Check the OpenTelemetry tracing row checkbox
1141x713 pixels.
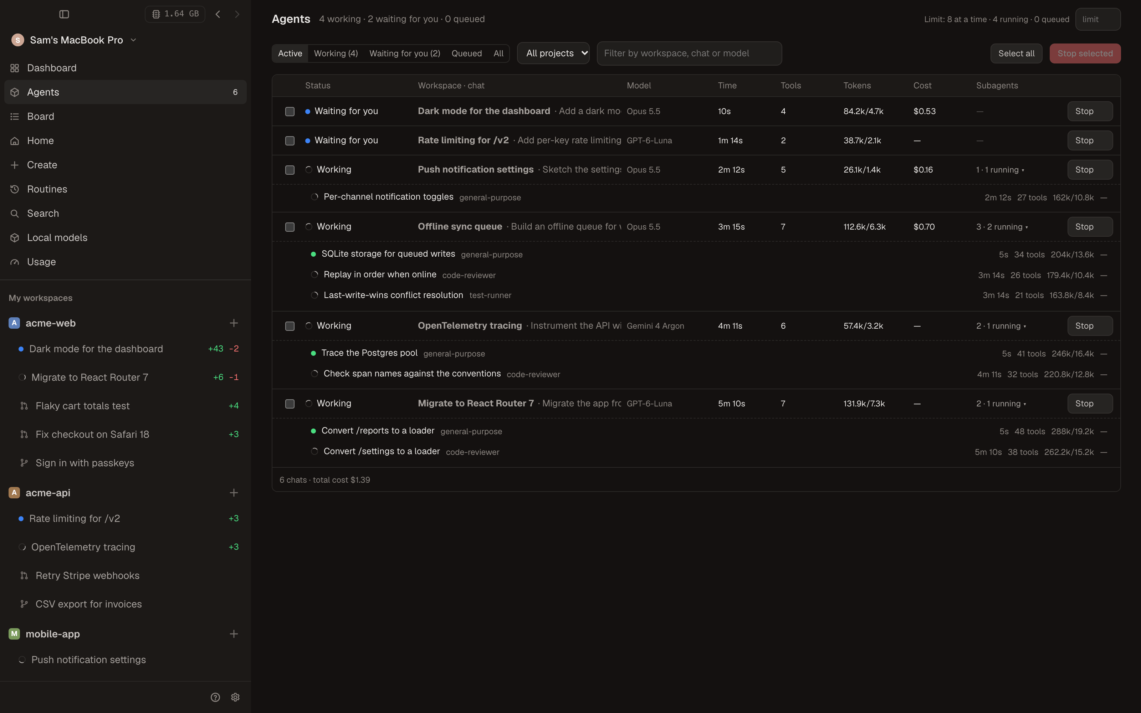pyautogui.click(x=290, y=326)
